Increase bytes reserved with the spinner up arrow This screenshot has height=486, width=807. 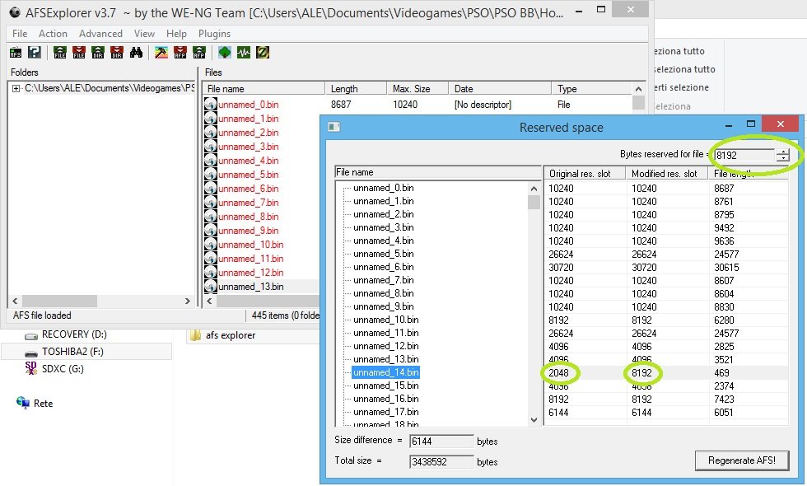point(782,152)
